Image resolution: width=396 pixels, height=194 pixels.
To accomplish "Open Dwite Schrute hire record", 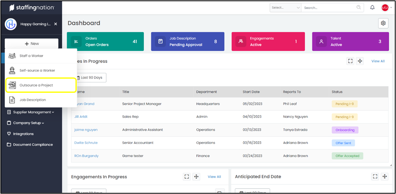I will 86,142.
